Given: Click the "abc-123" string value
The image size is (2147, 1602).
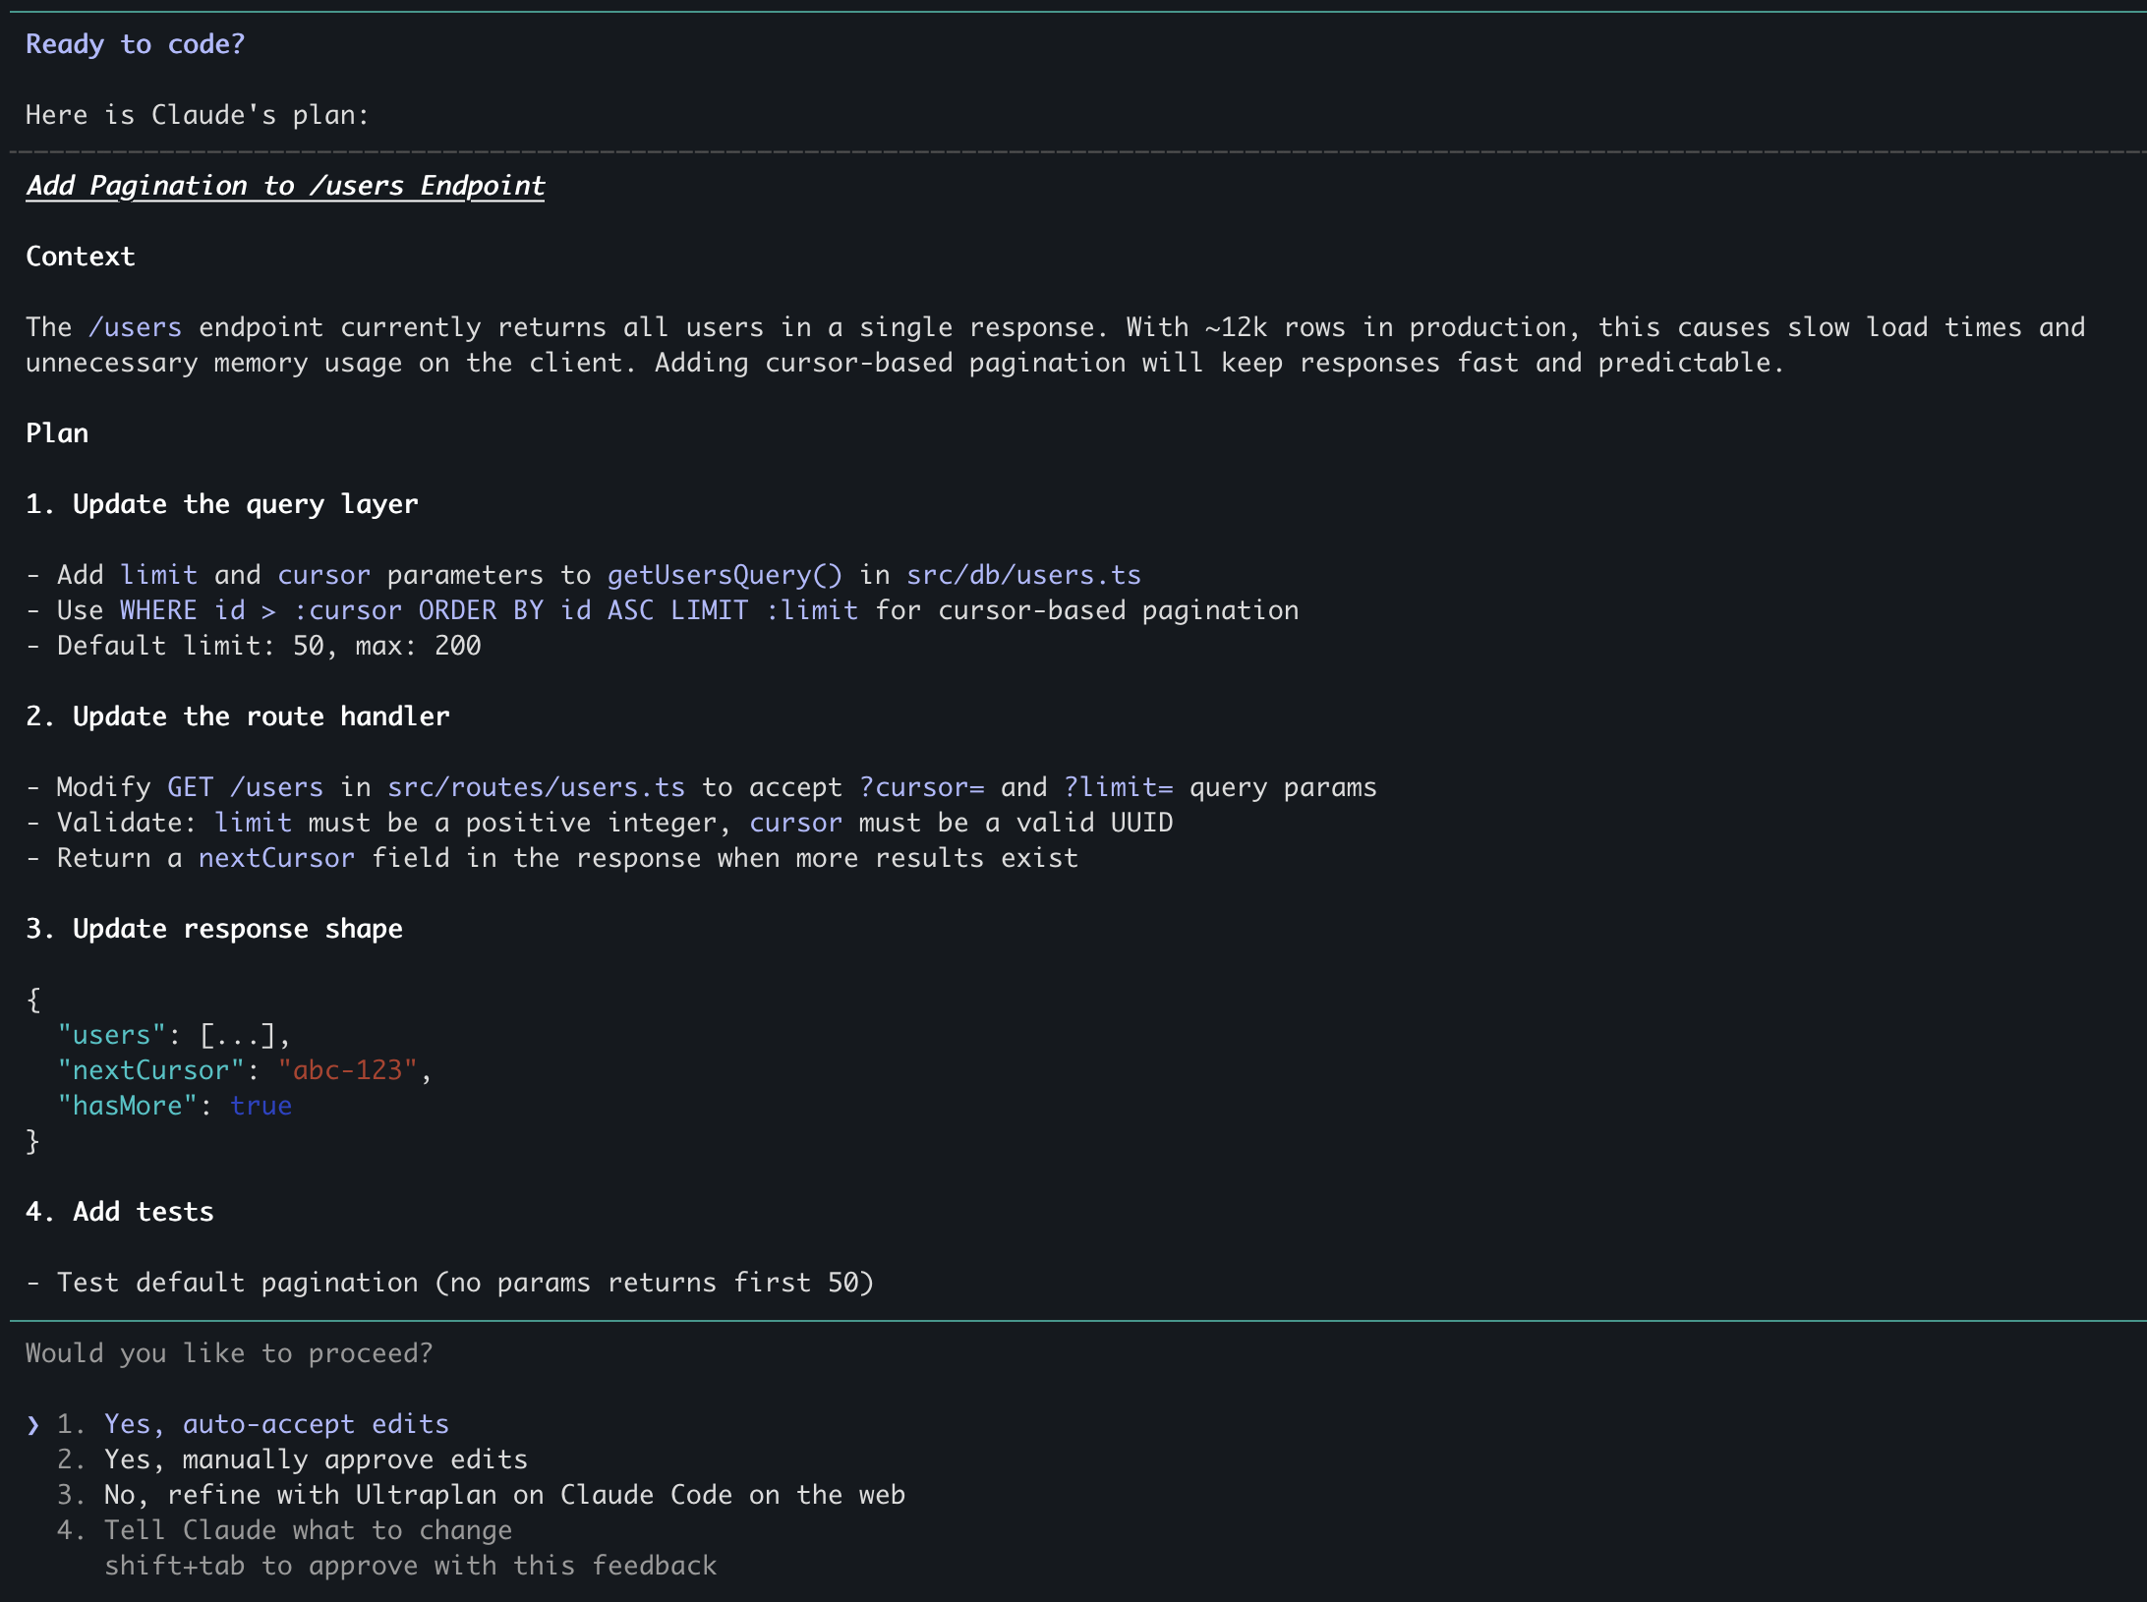Looking at the screenshot, I should coord(347,1070).
